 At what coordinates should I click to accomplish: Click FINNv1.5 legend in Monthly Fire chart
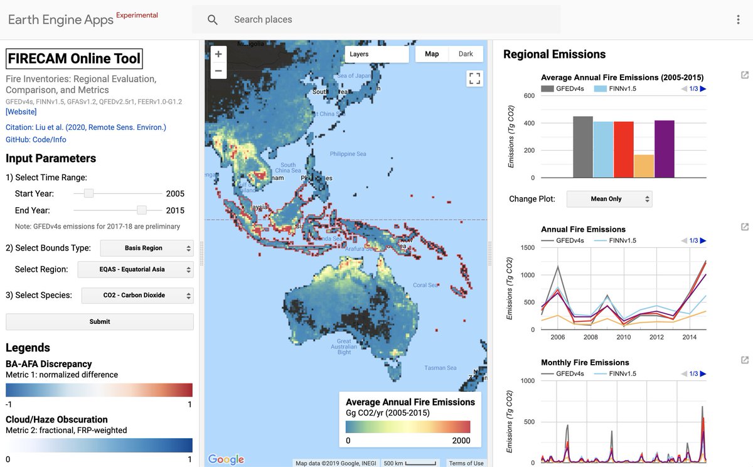coord(614,374)
